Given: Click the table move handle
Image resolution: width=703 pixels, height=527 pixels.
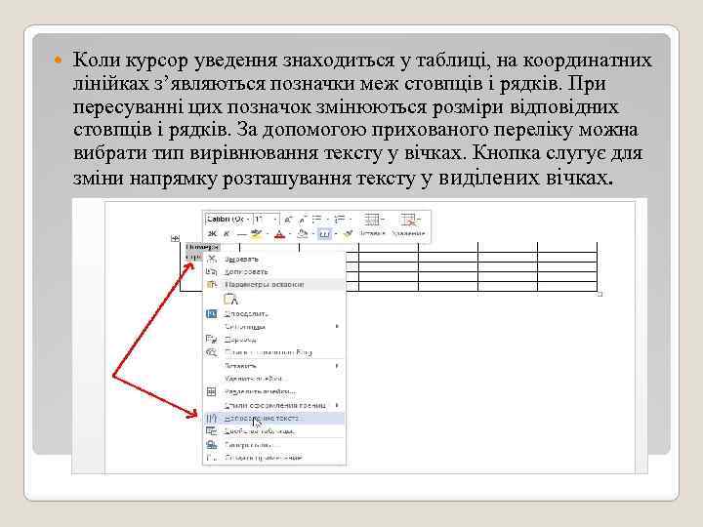Looking at the screenshot, I should pyautogui.click(x=176, y=238).
